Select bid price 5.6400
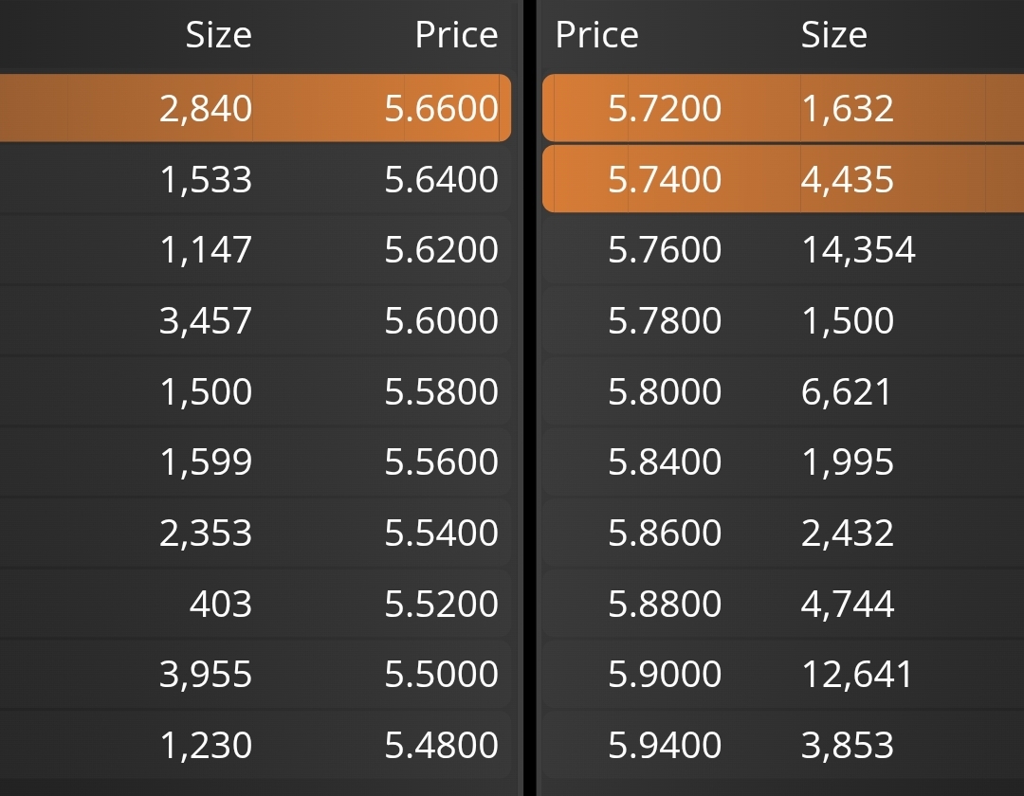The image size is (1024, 796). tap(442, 179)
